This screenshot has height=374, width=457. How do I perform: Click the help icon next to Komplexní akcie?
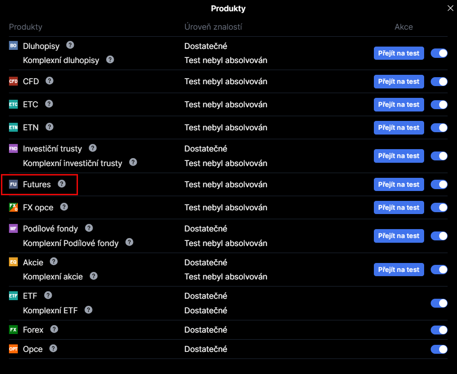[x=93, y=276]
